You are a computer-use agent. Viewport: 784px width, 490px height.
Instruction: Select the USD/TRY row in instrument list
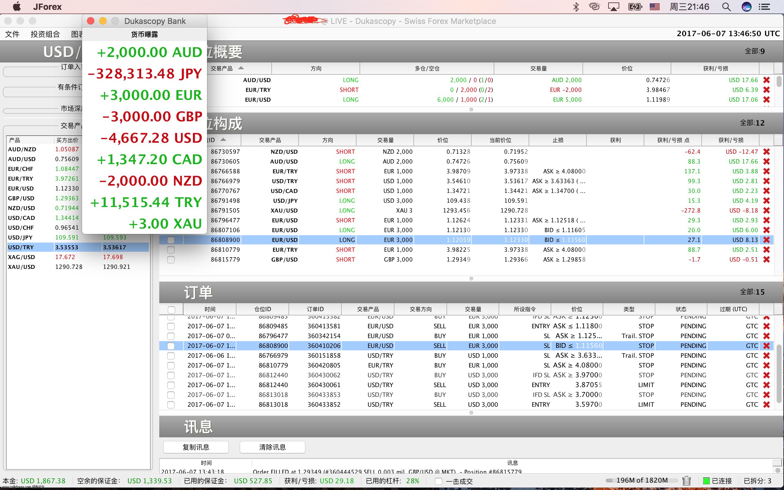point(78,247)
